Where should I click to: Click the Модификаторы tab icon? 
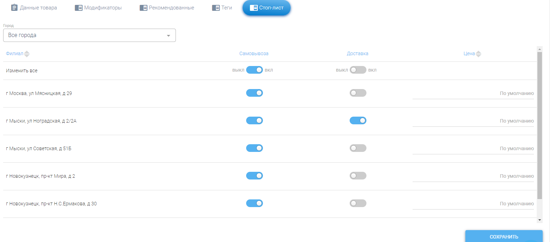point(79,8)
